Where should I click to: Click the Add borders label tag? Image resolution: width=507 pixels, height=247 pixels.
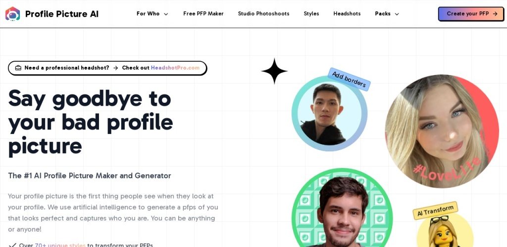tap(349, 80)
